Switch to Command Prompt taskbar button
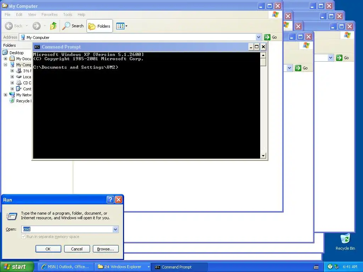 pyautogui.click(x=179, y=267)
